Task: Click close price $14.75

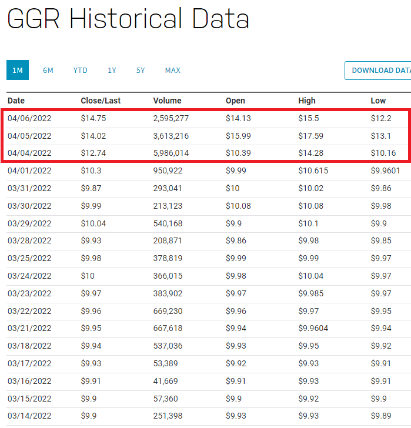Action: pos(93,118)
